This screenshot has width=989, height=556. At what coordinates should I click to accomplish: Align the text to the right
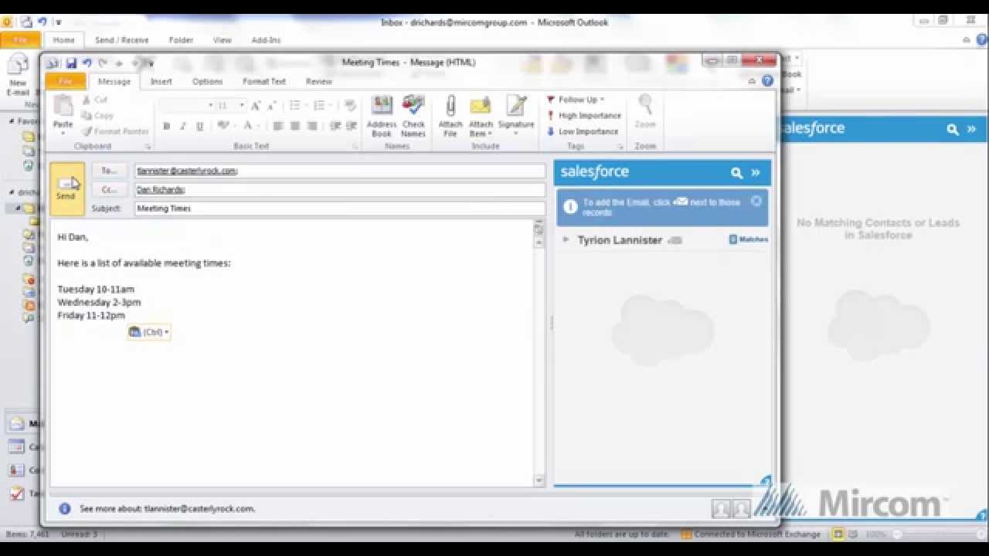click(x=312, y=126)
